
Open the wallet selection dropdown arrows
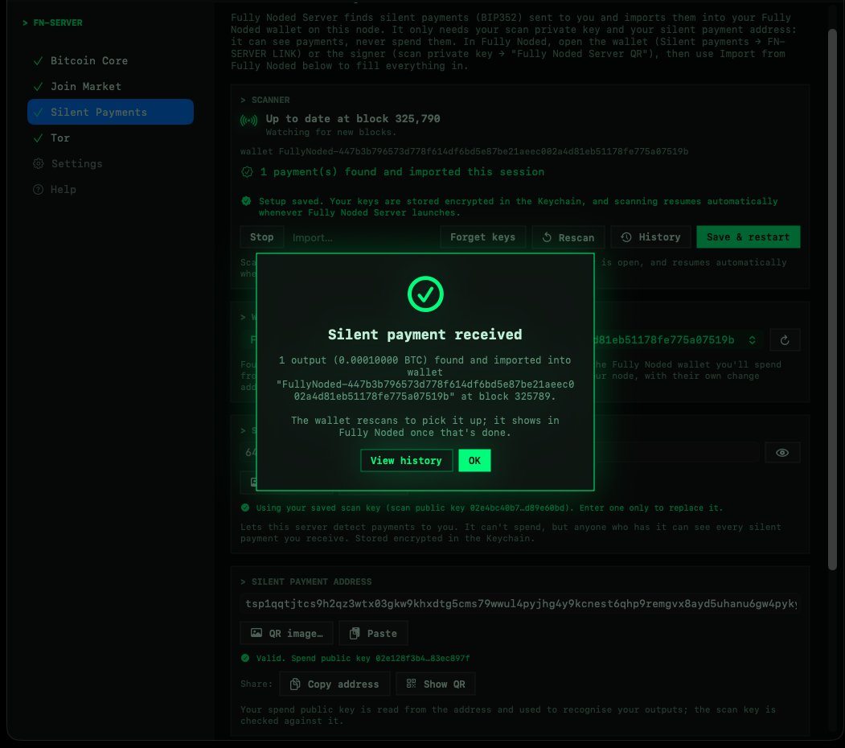752,340
